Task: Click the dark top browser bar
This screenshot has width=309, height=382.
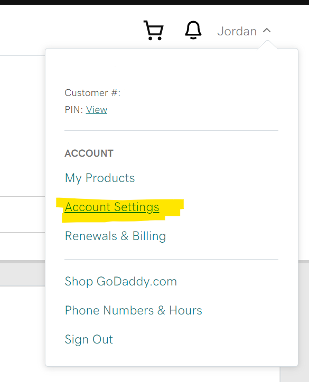Action: pos(154,2)
